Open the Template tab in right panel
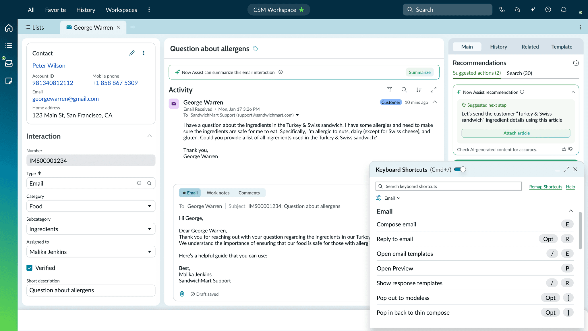Screen dimensions: 588x331 click(x=562, y=47)
